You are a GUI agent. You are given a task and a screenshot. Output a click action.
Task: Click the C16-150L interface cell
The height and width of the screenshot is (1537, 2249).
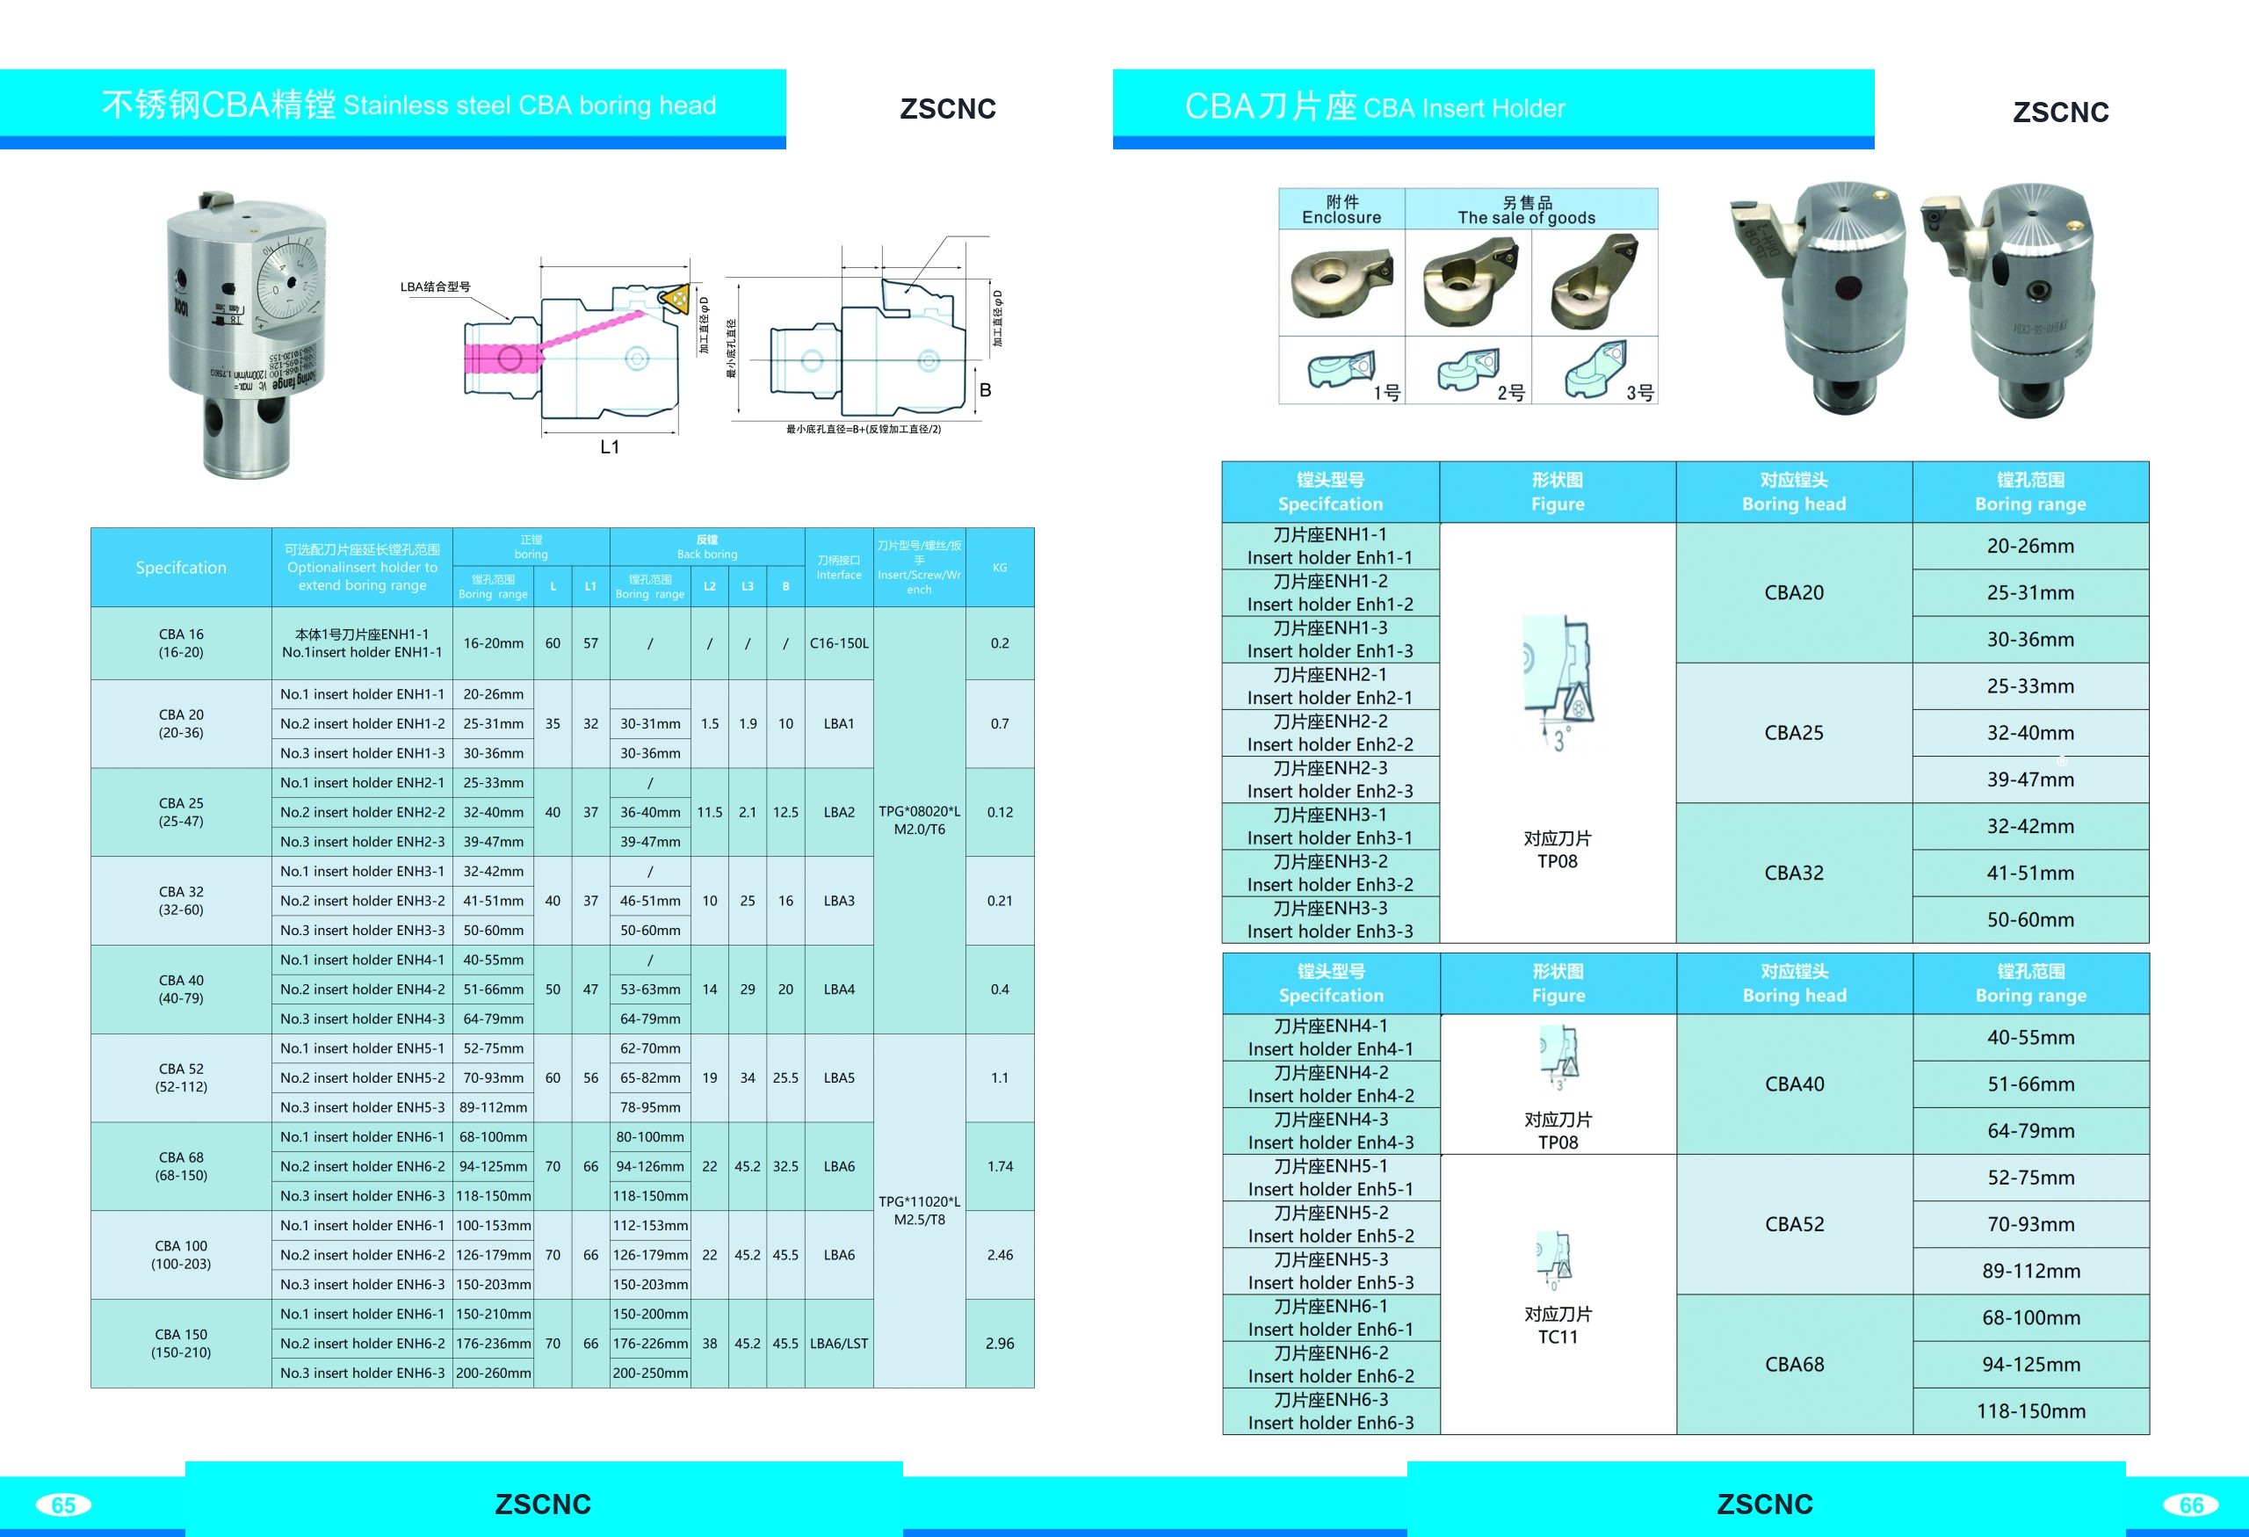tap(839, 642)
